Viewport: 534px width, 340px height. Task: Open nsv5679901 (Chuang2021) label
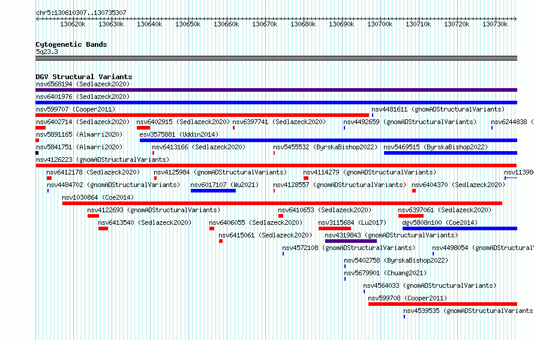click(386, 273)
